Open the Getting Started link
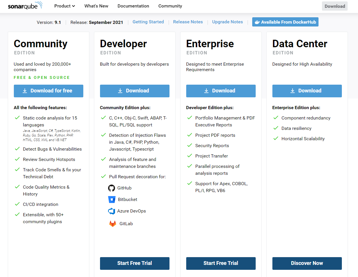Viewport: 358px width, 277px height. click(x=148, y=22)
